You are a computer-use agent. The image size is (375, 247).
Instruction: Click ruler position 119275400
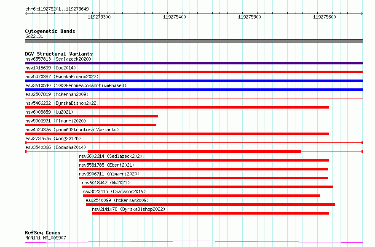[174, 17]
